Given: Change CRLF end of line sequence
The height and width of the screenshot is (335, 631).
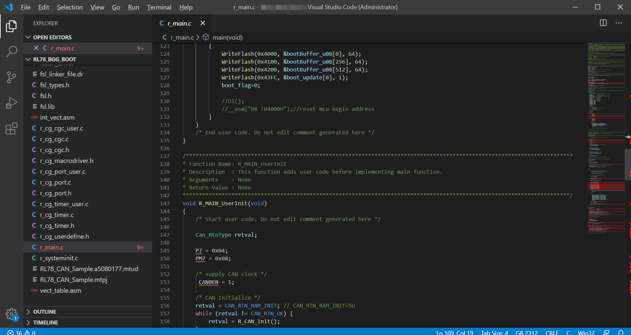Looking at the screenshot, I should pyautogui.click(x=552, y=332).
